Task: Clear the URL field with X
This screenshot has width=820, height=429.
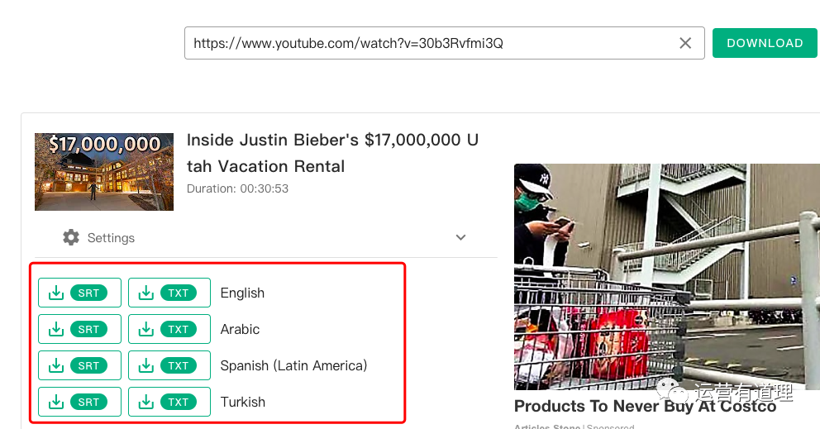Action: click(x=685, y=43)
